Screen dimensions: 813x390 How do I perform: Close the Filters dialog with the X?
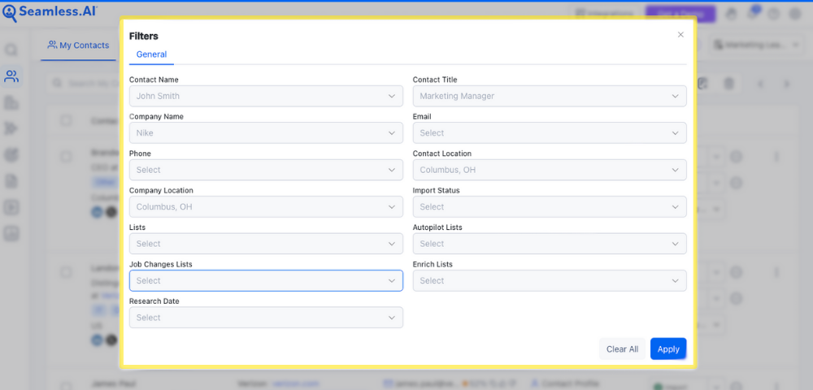pos(680,35)
